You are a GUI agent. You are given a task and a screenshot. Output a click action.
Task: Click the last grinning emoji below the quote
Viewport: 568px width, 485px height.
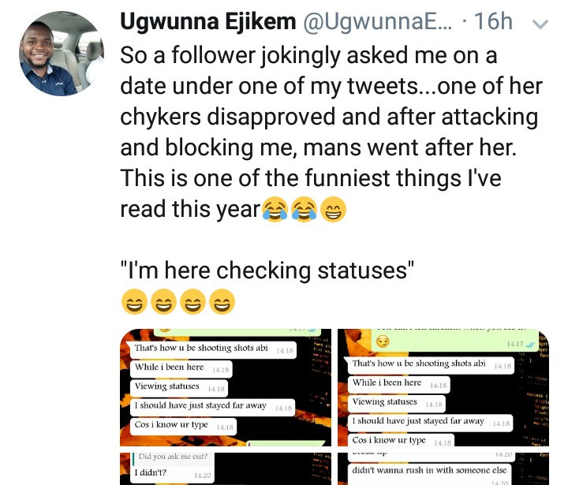(x=223, y=301)
